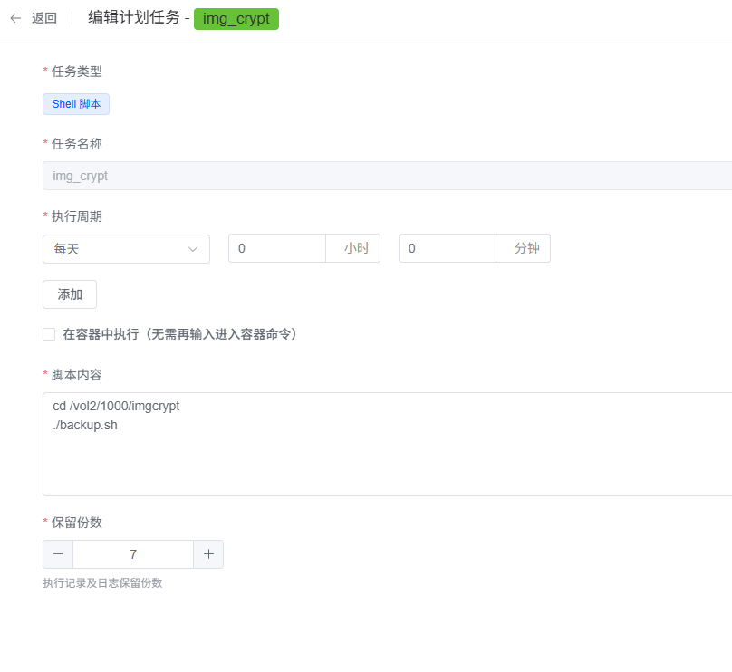Image resolution: width=732 pixels, height=672 pixels.
Task: Click the 任务类型 label
Action: pyautogui.click(x=77, y=72)
